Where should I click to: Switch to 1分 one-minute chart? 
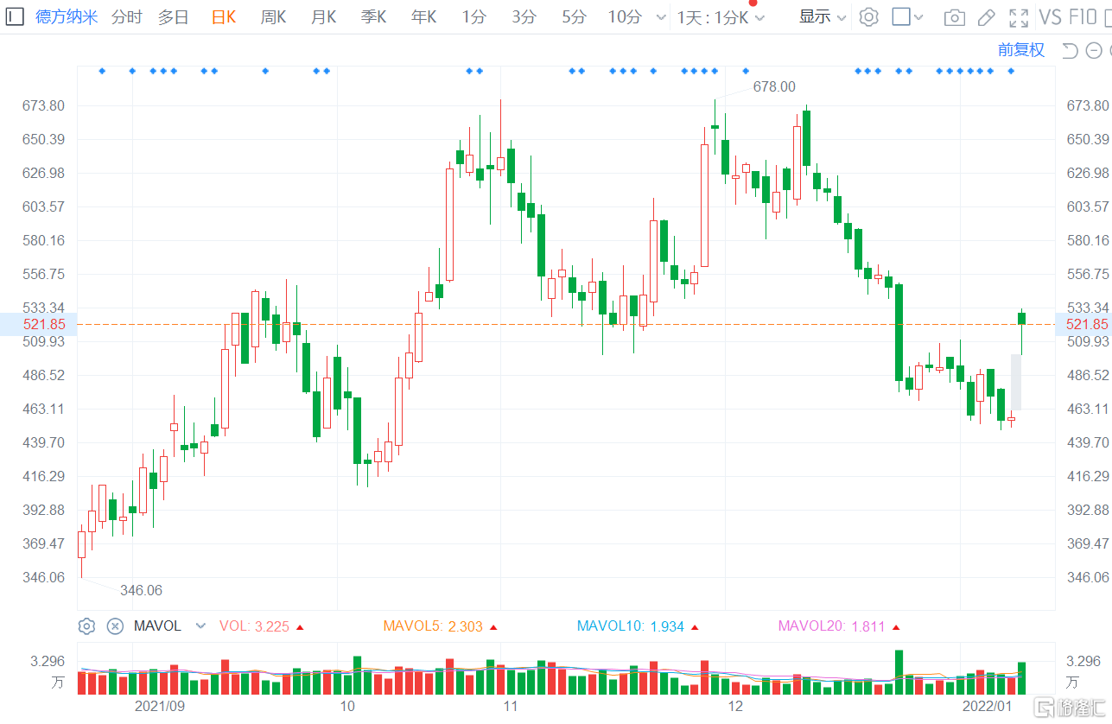tap(473, 16)
